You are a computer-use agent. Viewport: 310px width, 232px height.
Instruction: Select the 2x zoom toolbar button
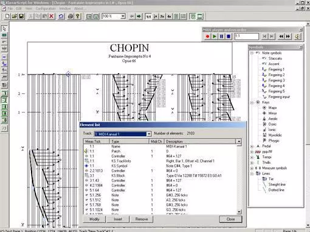point(162,16)
